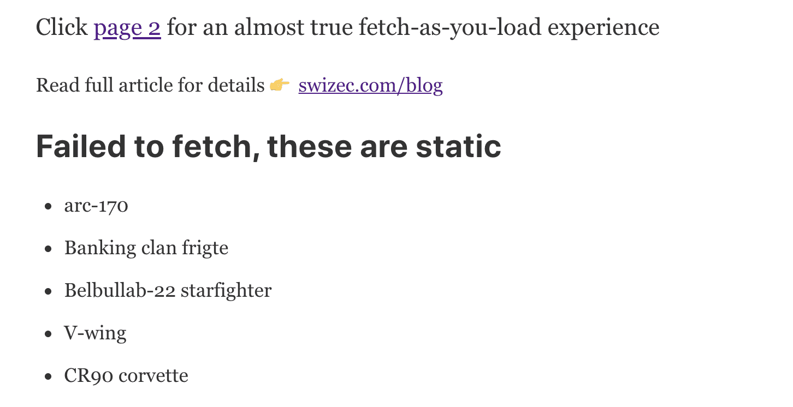Screen dimensions: 793x407
Task: Click the bullet beside arc-170
Action: click(x=49, y=206)
